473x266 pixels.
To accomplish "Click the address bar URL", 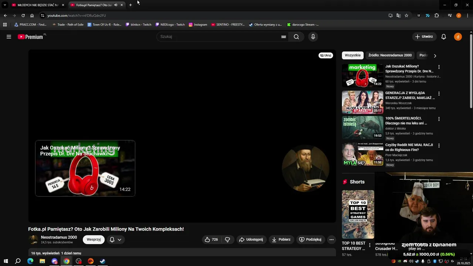I will tap(76, 16).
